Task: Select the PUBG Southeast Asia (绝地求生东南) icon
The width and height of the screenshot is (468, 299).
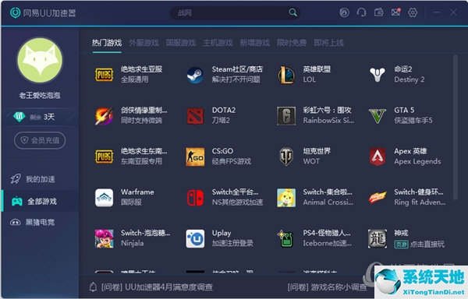Action: click(105, 157)
